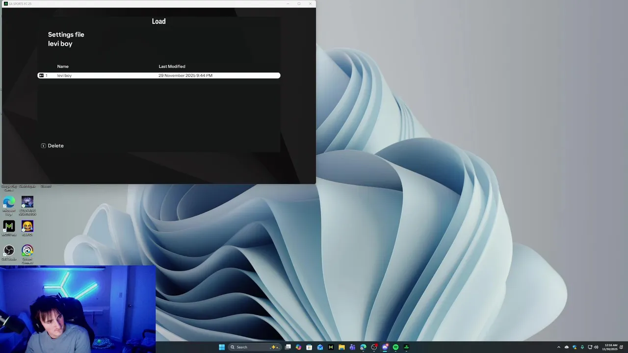Open volume control in system tray

click(x=596, y=347)
